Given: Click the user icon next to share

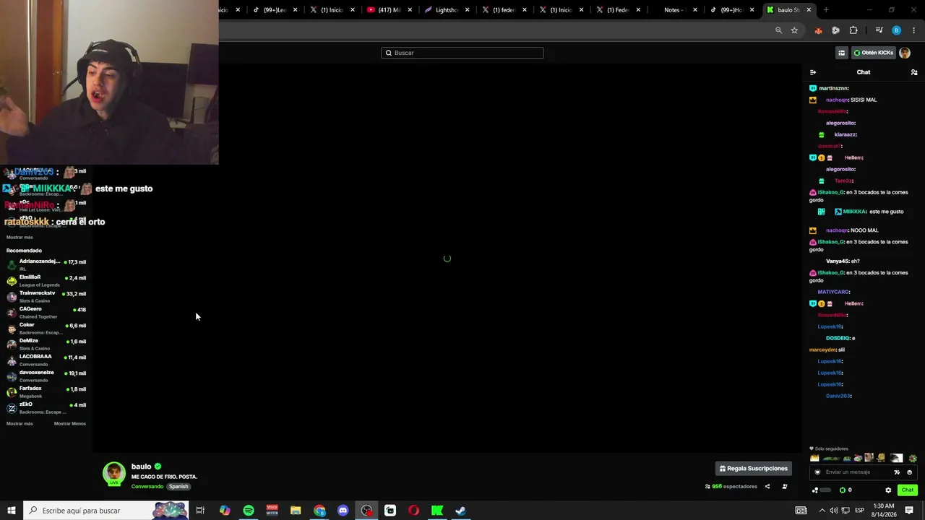Looking at the screenshot, I should 785,487.
